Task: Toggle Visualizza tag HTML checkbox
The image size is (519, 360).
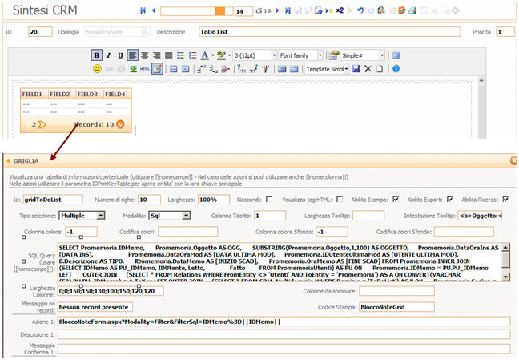Action: [339, 199]
